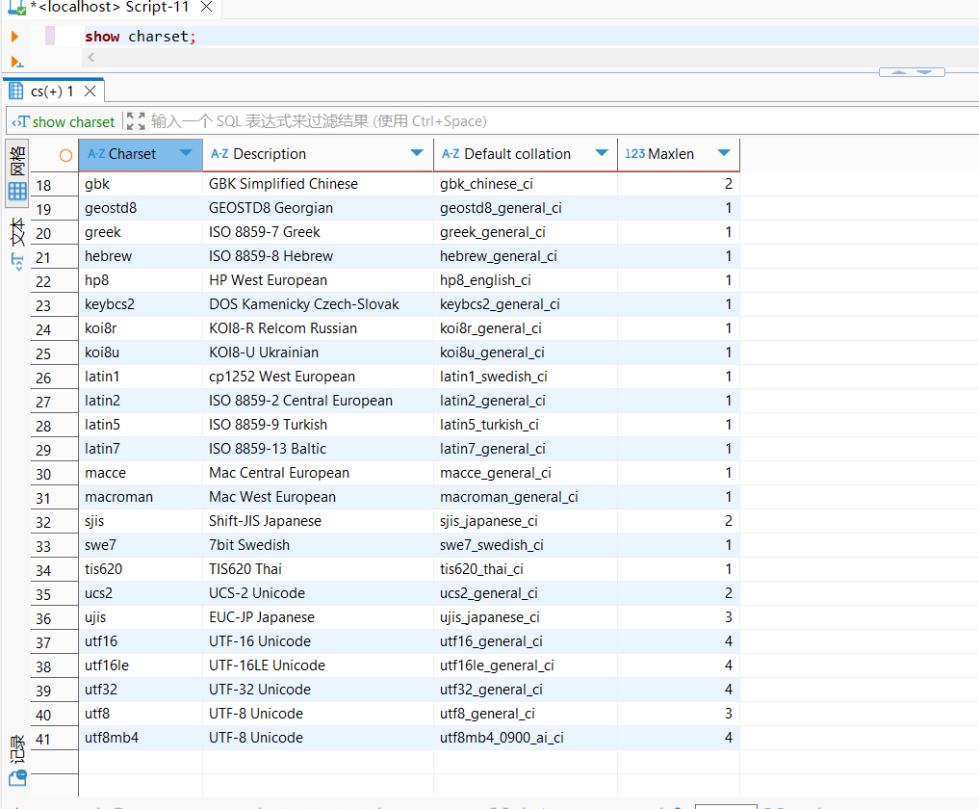Click the expand filter panel icon
Viewport: 979px width, 809px height.
pos(136,121)
